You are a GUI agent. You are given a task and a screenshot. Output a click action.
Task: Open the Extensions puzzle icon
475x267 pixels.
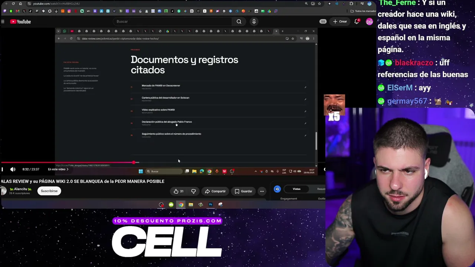pyautogui.click(x=351, y=4)
